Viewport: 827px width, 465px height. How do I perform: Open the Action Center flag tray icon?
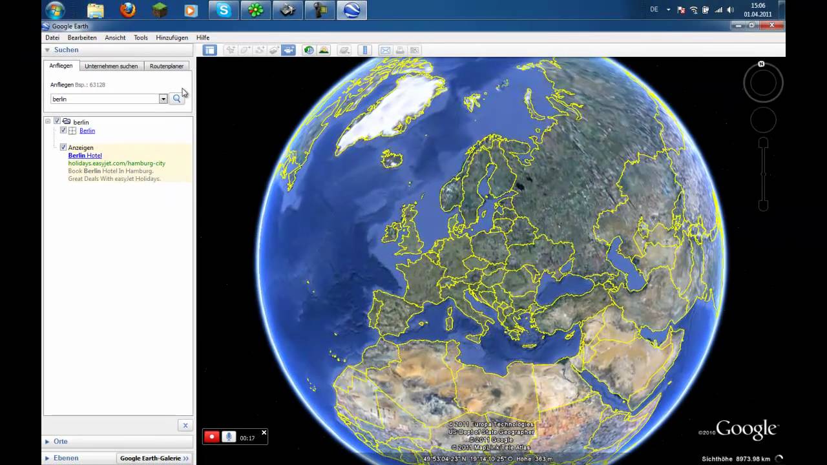point(681,10)
